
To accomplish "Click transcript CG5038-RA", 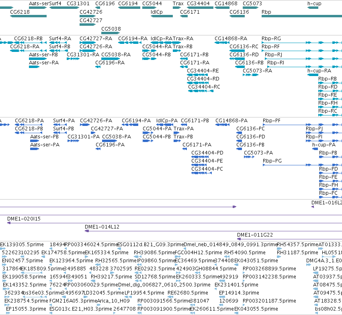I will [x=111, y=59].
